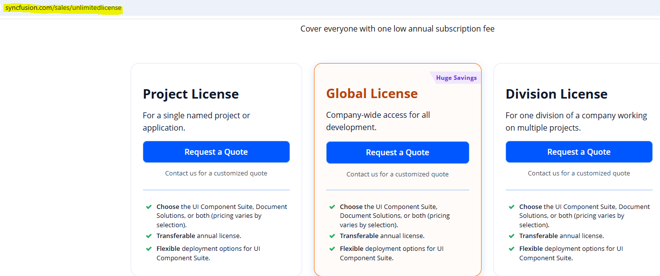Click the checkmark by Division License's Flexible deployment item
This screenshot has width=660, height=276.
coord(512,249)
